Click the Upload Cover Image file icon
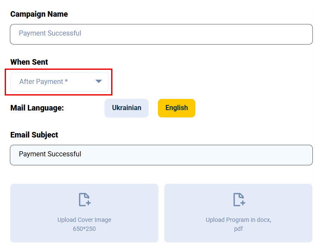 tap(85, 200)
